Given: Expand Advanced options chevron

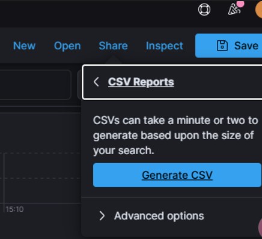Looking at the screenshot, I should [102, 216].
